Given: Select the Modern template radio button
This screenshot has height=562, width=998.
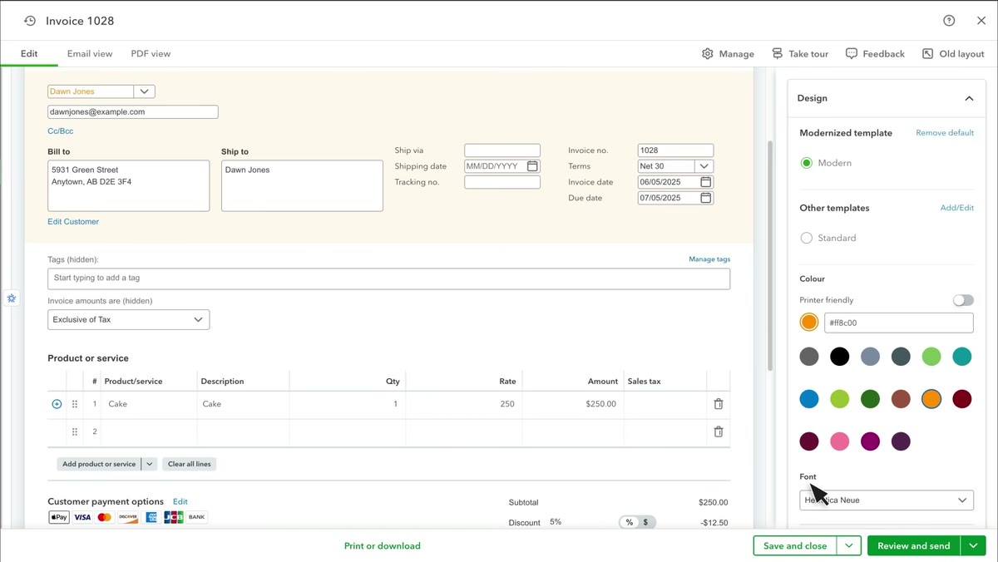Looking at the screenshot, I should click(x=806, y=163).
